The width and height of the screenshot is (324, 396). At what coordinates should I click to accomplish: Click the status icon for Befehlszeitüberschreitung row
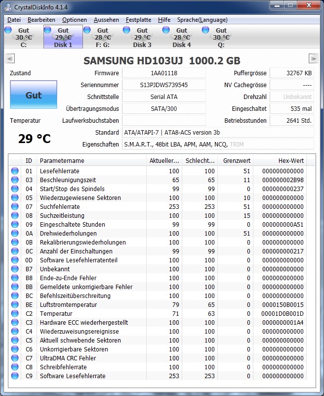(x=15, y=296)
